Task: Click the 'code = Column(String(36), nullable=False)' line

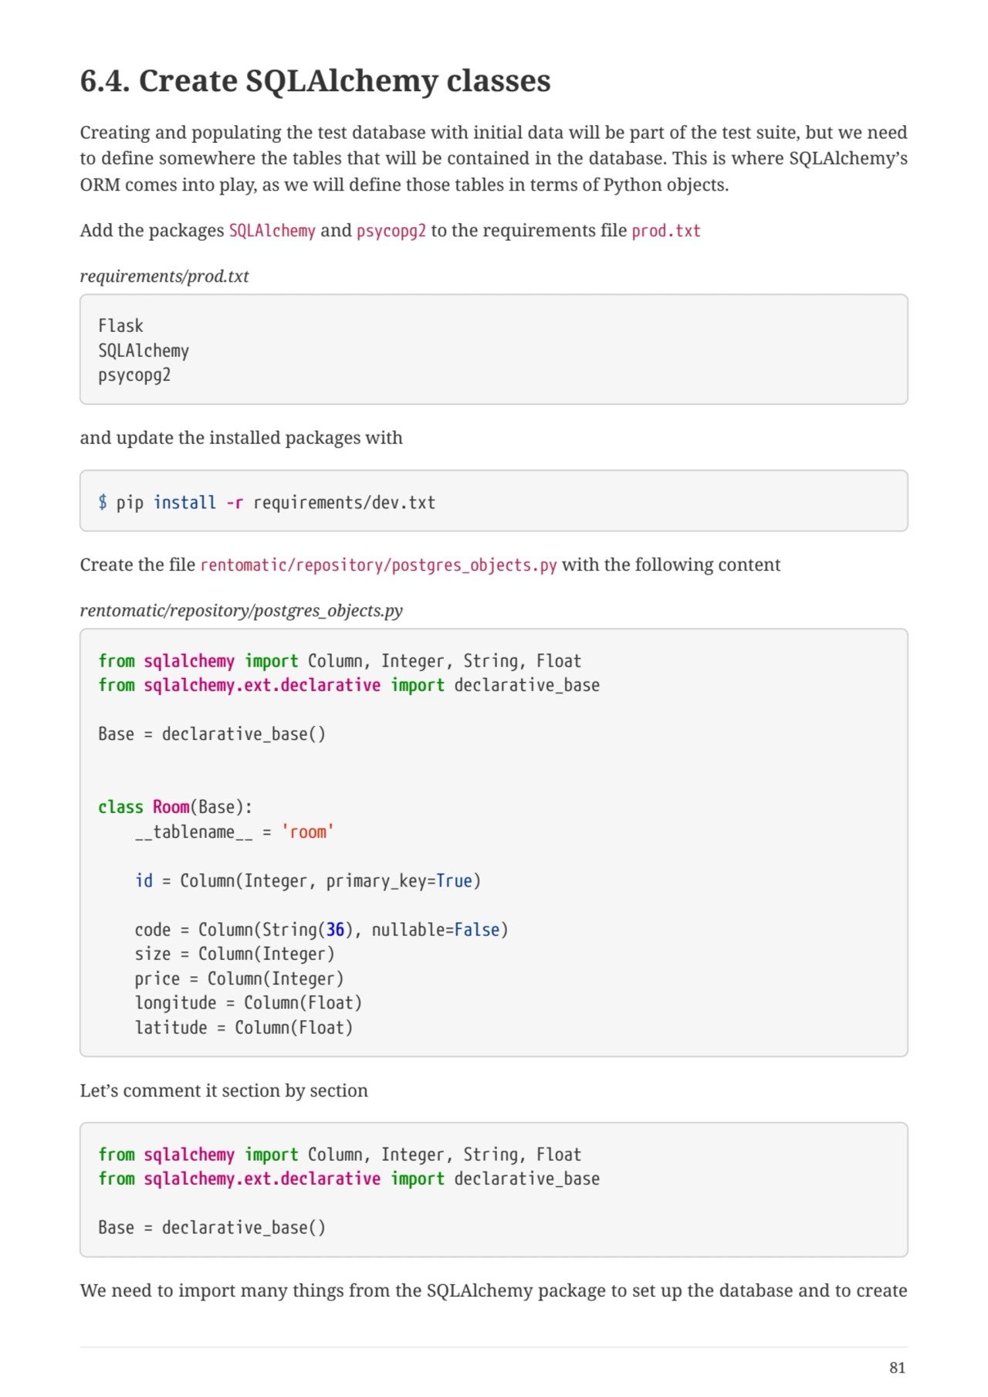Action: [x=321, y=930]
